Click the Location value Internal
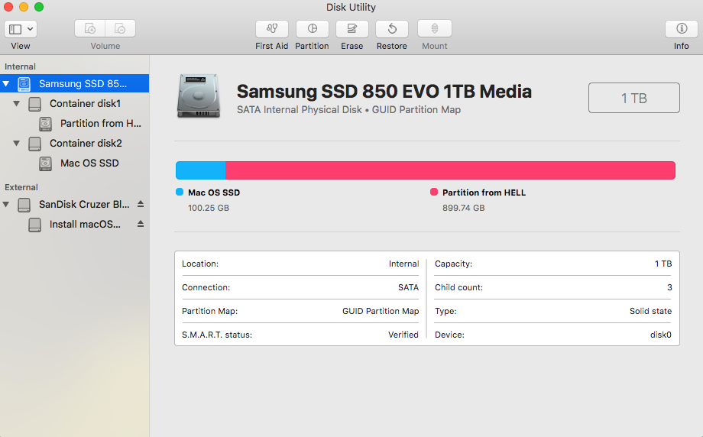Screen dimensions: 703x437 (x=404, y=264)
